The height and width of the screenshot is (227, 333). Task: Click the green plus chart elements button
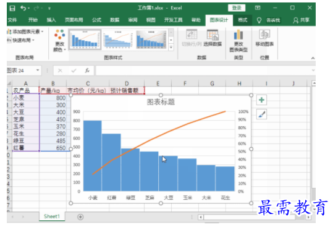[x=261, y=100]
